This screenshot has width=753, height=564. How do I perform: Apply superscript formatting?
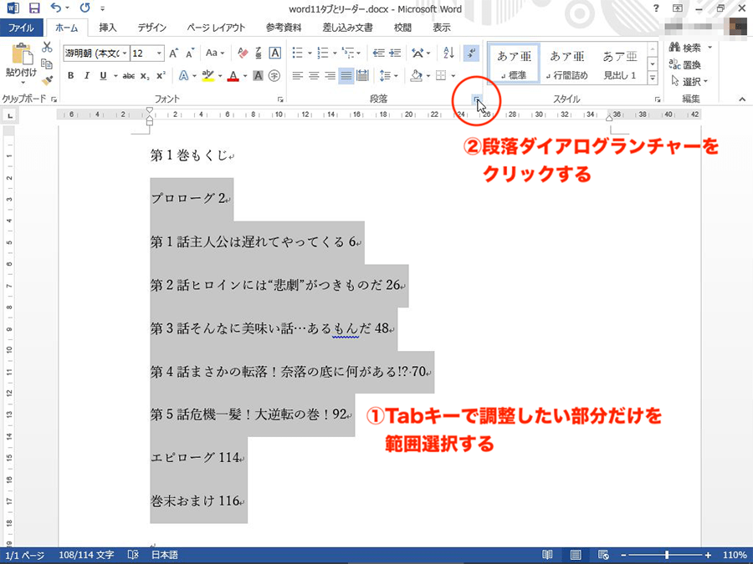coord(161,75)
